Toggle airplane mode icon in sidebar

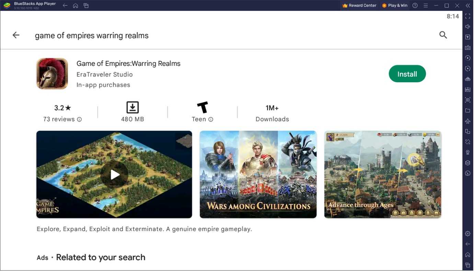(x=467, y=121)
